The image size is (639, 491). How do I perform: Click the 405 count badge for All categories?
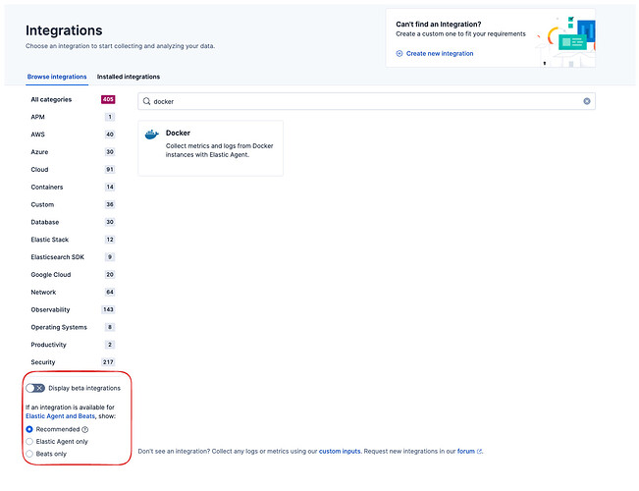coord(108,99)
